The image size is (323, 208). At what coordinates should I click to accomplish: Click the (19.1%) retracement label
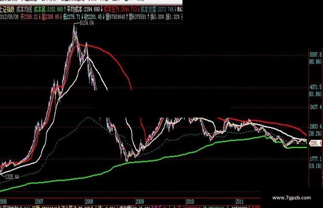tap(315, 166)
